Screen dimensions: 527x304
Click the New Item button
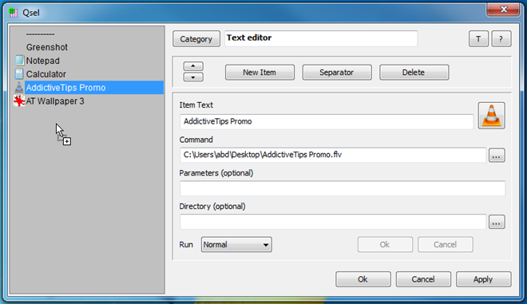pos(260,73)
